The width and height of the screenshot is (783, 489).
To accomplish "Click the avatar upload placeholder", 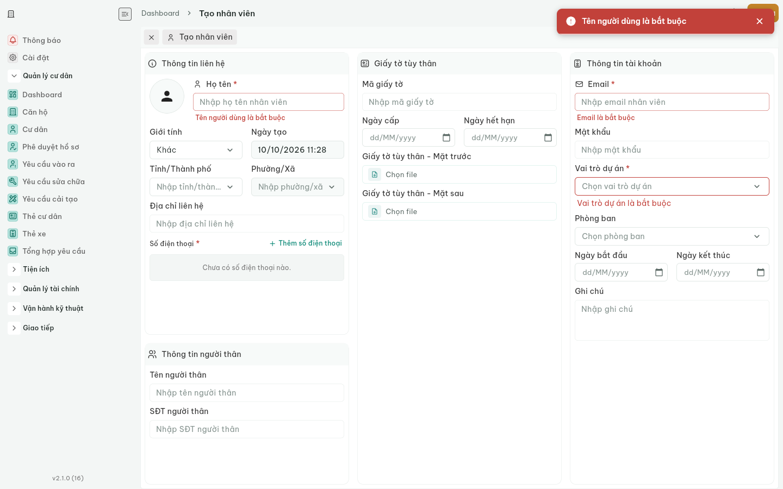I will (167, 96).
